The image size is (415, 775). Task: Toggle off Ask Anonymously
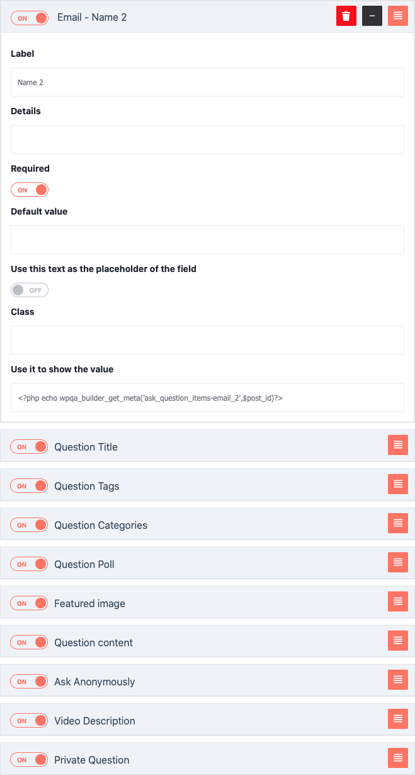coord(29,682)
